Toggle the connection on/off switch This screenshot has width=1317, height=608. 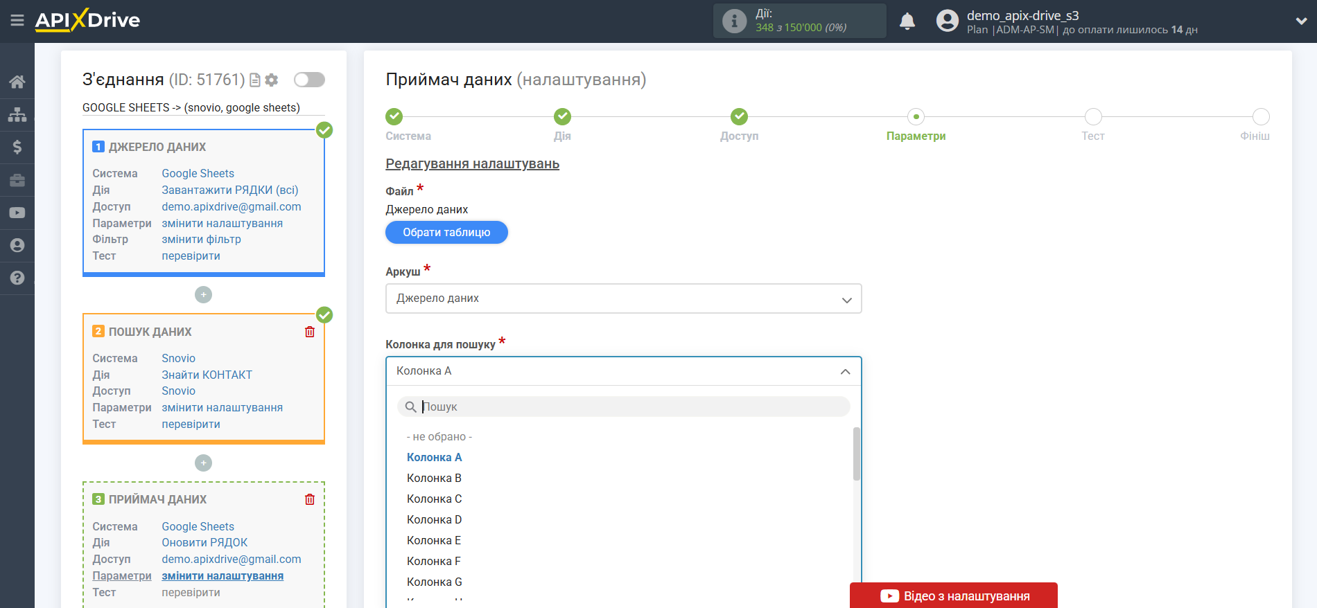(309, 80)
